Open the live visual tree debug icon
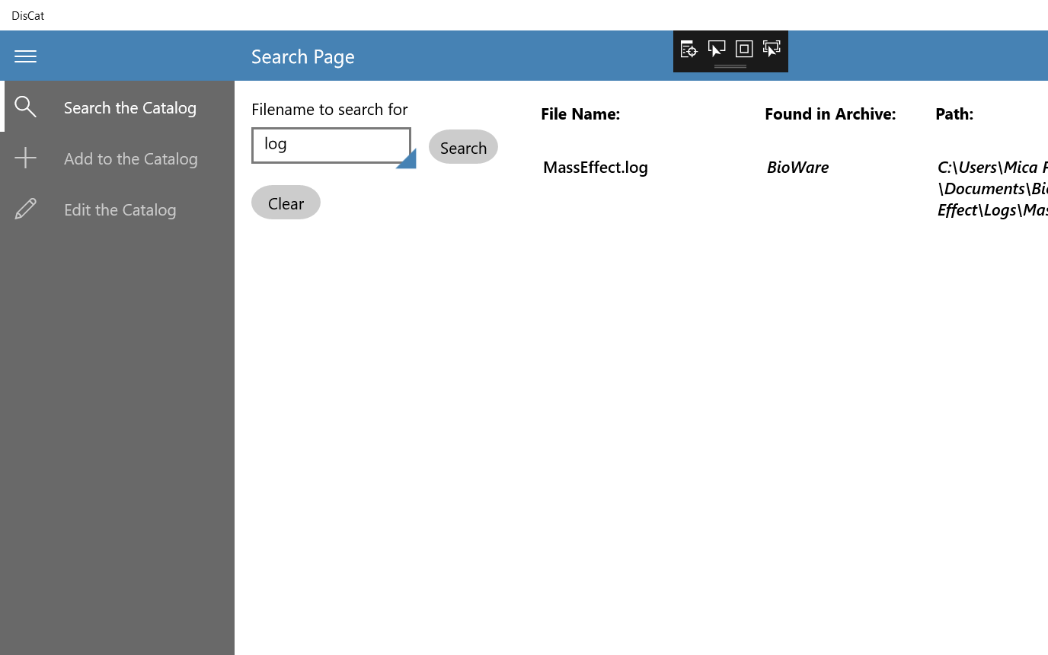Screen dimensions: 1048x655 tap(689, 49)
